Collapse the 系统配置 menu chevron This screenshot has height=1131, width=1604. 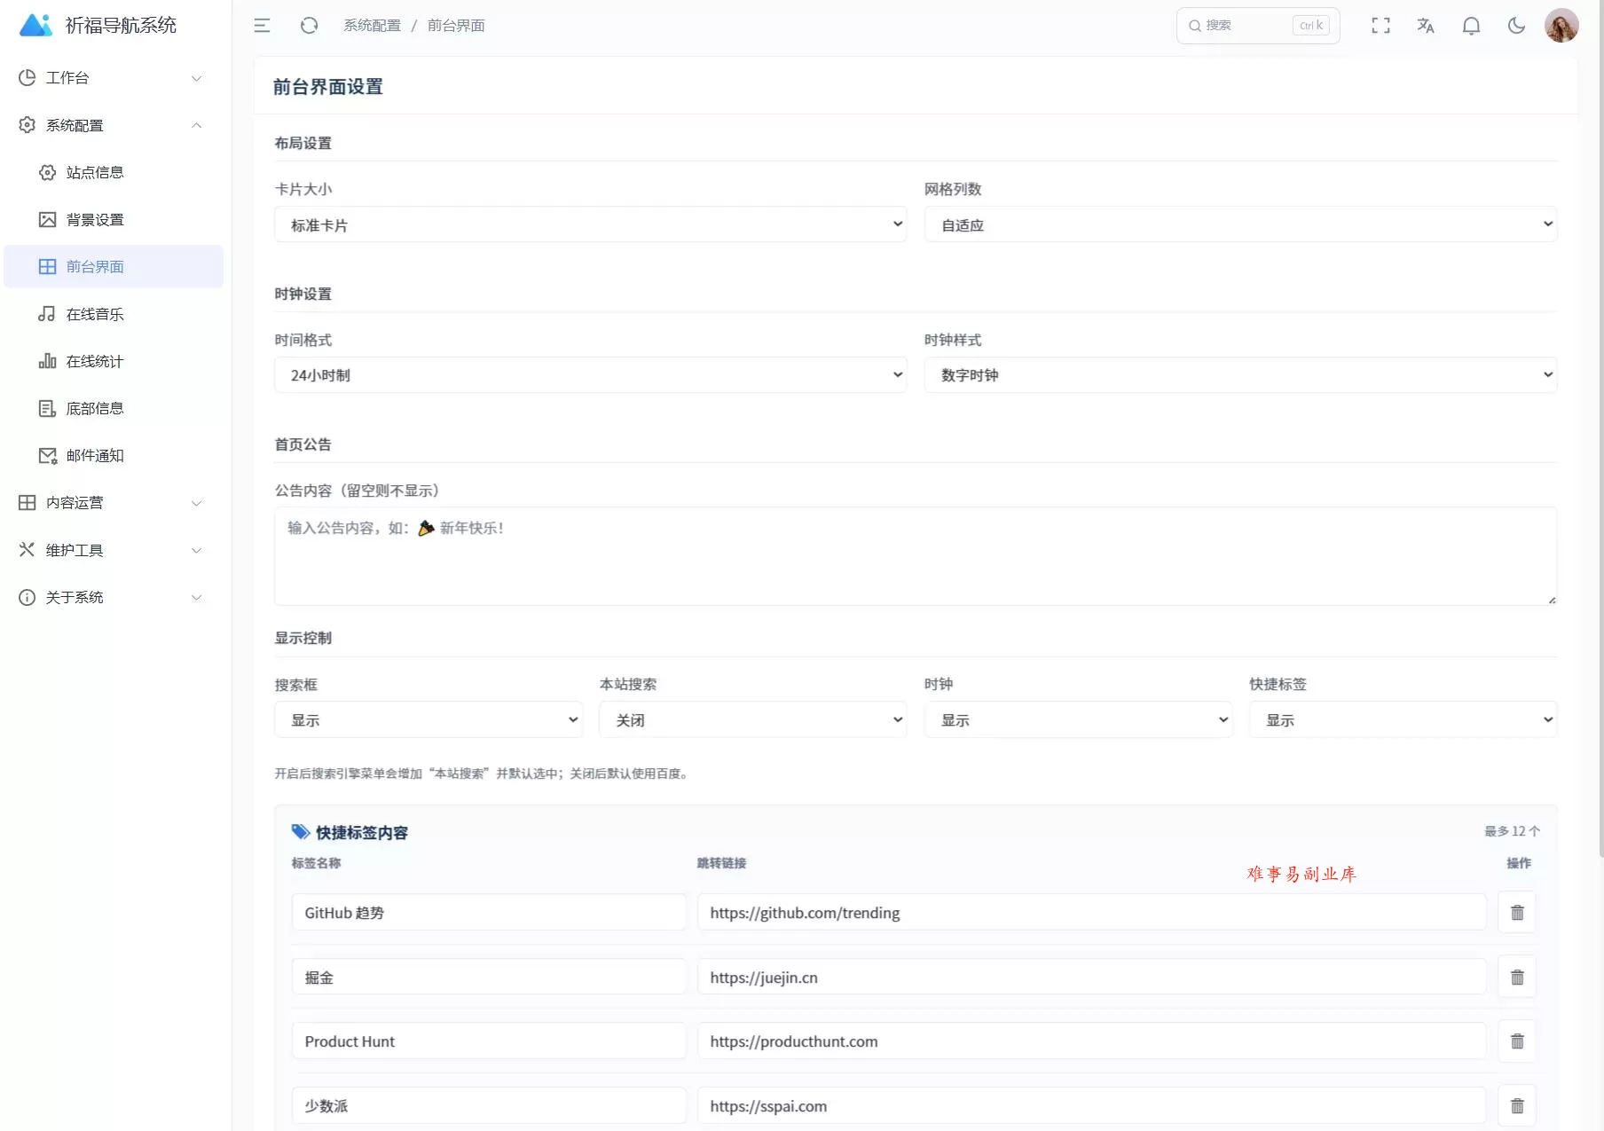[197, 125]
